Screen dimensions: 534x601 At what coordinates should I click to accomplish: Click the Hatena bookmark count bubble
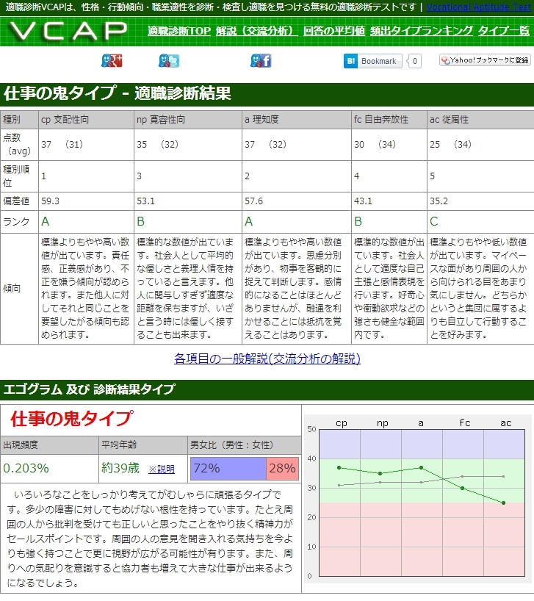pyautogui.click(x=415, y=61)
